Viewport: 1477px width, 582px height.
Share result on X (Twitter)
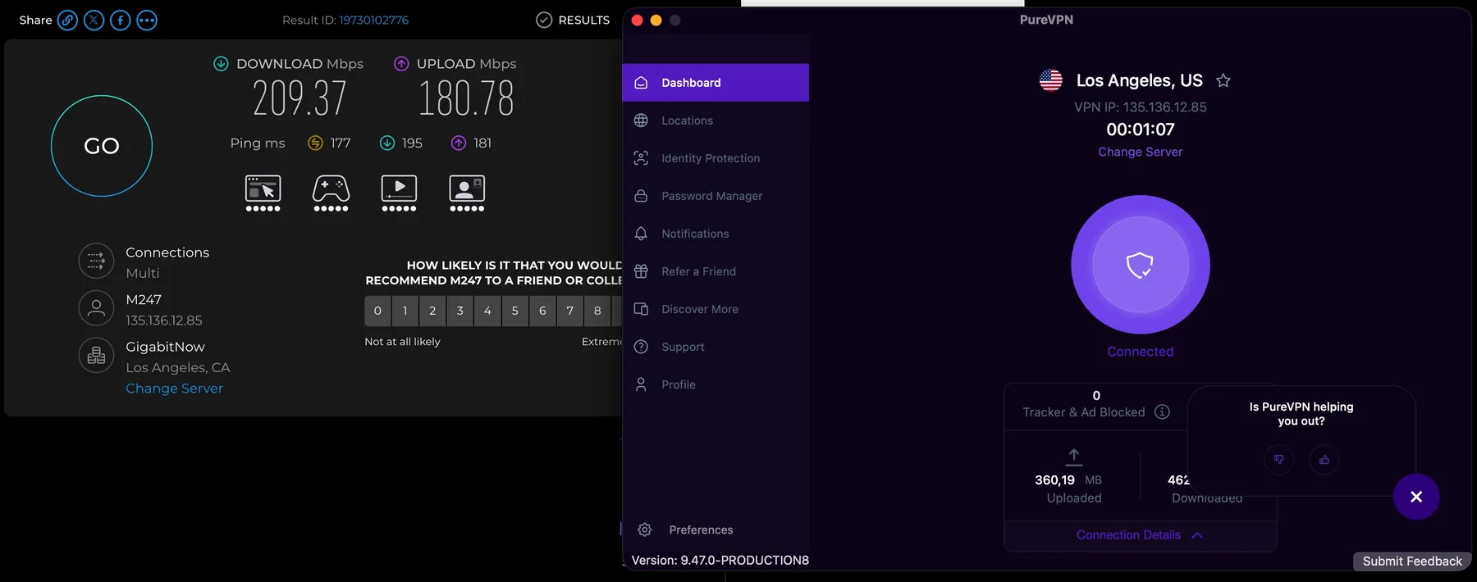94,20
